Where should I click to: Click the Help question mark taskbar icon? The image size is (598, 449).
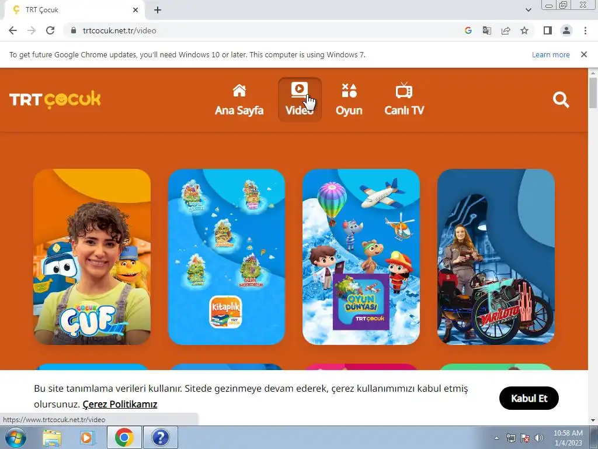tap(161, 437)
